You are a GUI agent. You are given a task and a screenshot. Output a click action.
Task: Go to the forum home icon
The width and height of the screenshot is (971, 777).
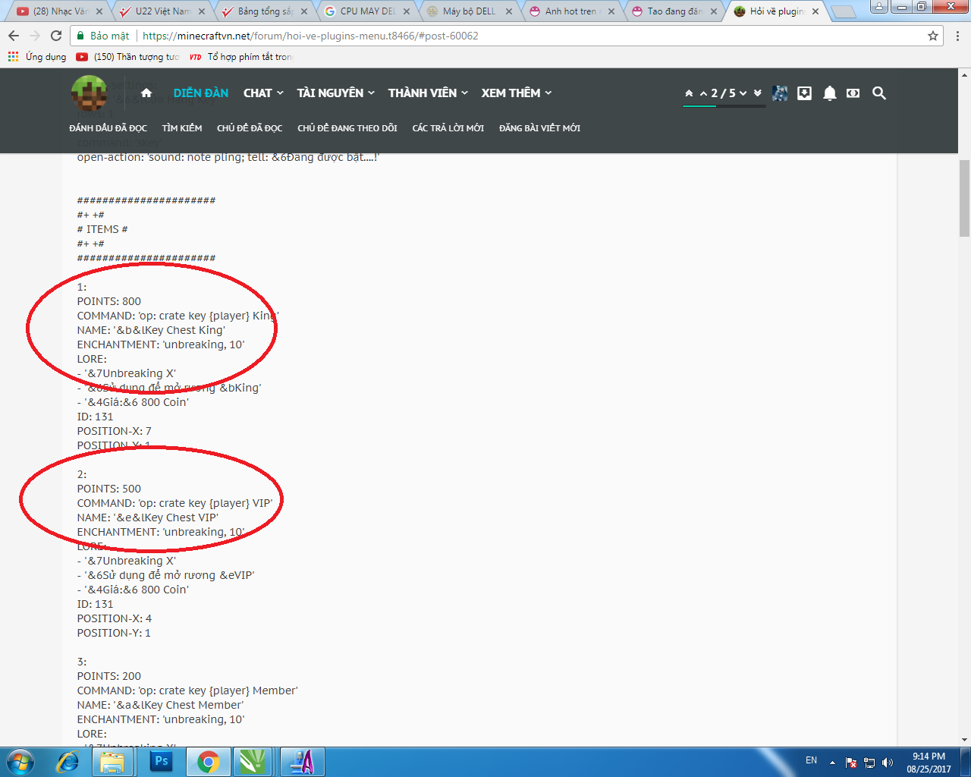click(146, 93)
